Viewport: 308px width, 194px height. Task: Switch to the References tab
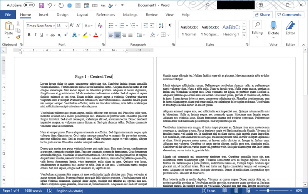105,15
